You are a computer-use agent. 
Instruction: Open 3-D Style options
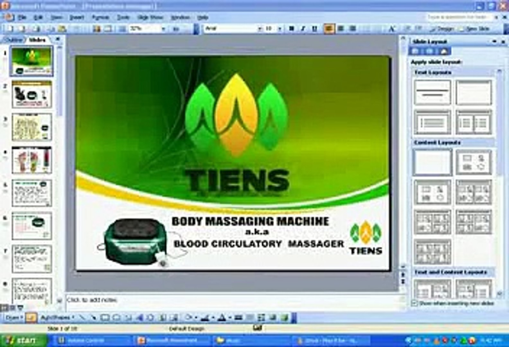[285, 318]
